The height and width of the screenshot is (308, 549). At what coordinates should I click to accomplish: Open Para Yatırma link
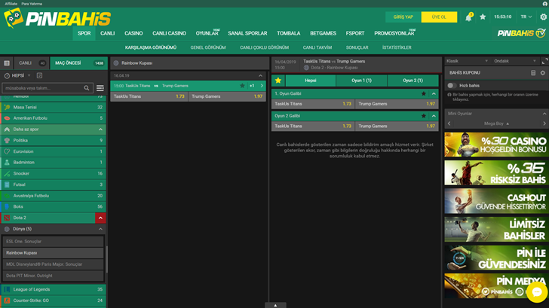32,4
